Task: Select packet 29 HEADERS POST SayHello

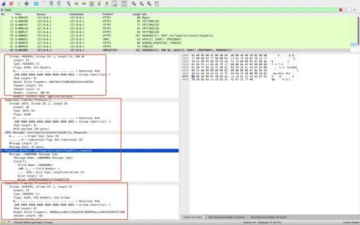Action: click(x=175, y=35)
